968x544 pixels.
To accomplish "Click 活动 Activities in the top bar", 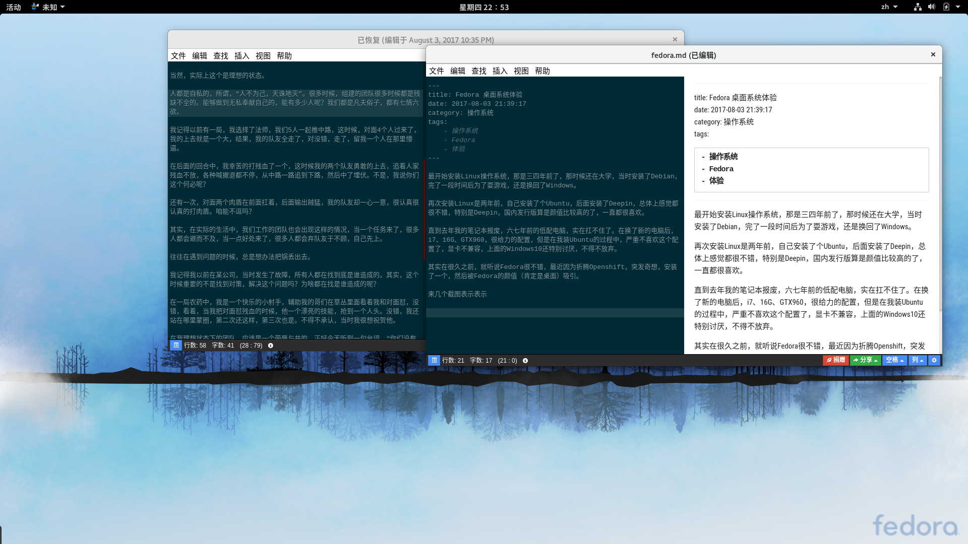I will coord(14,7).
